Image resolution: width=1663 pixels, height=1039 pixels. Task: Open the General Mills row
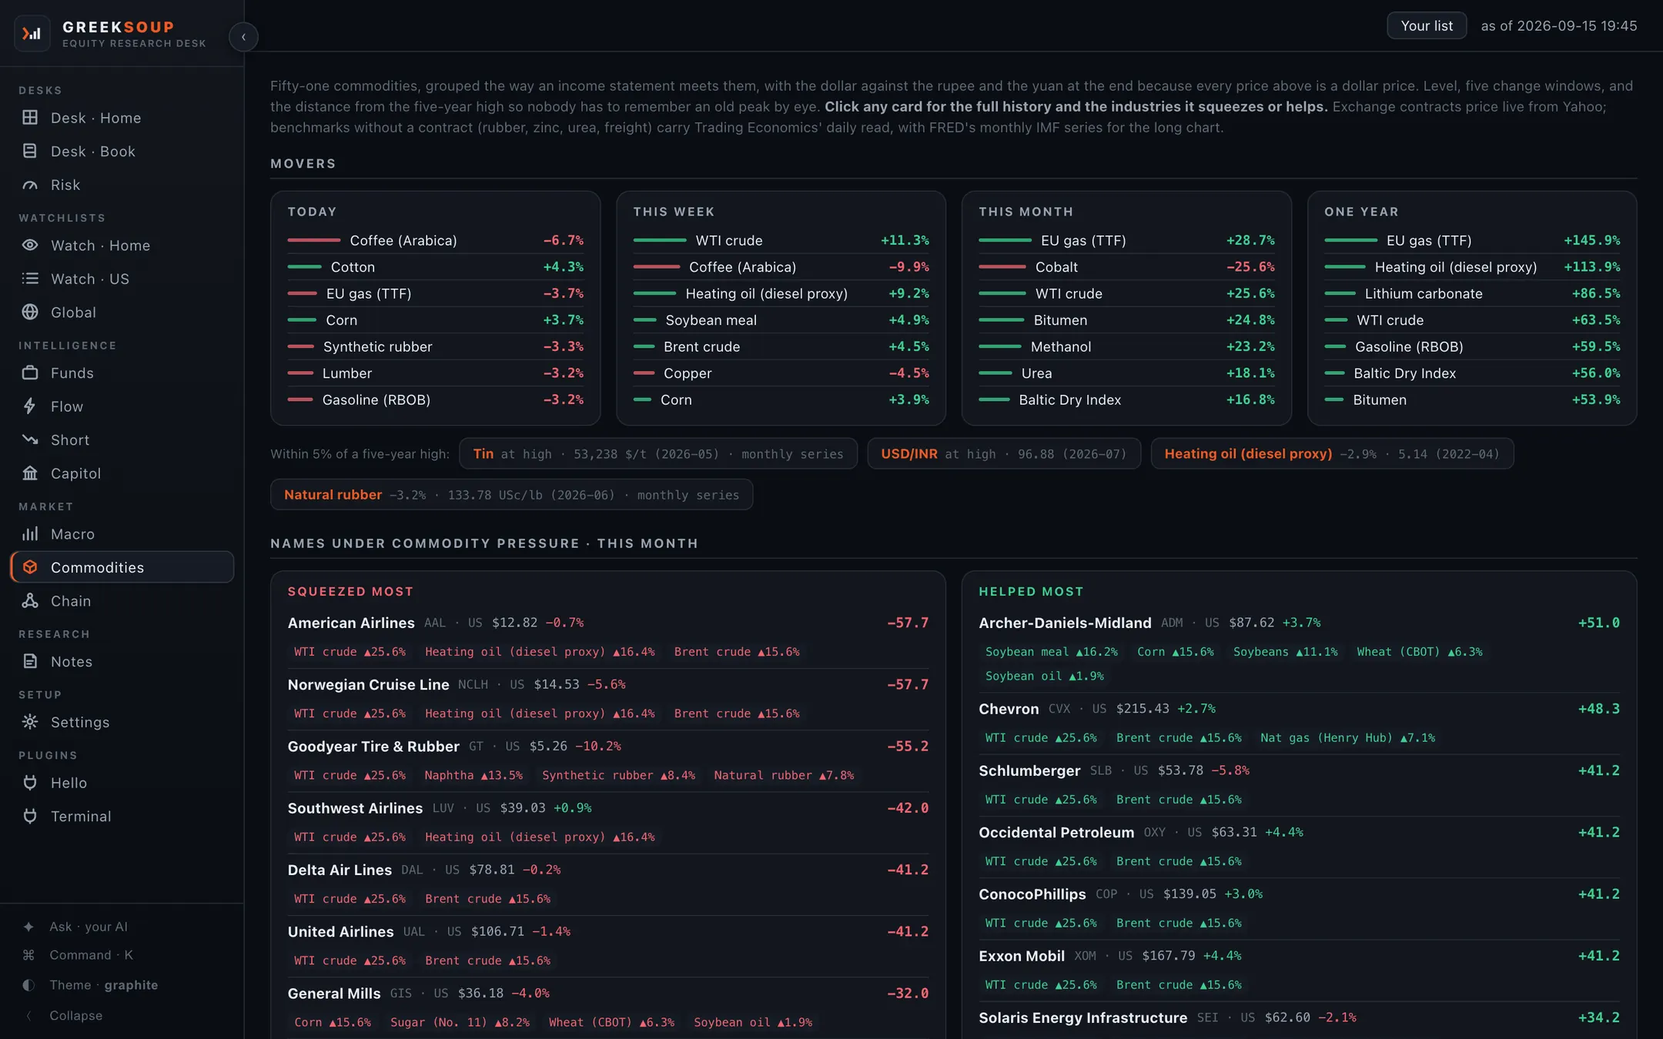(x=608, y=1008)
